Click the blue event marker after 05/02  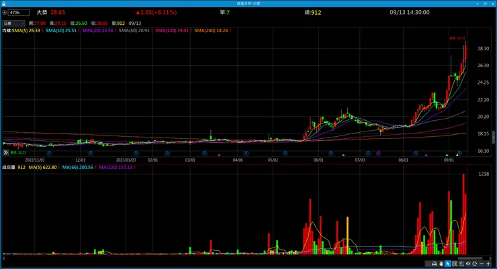tap(285, 154)
